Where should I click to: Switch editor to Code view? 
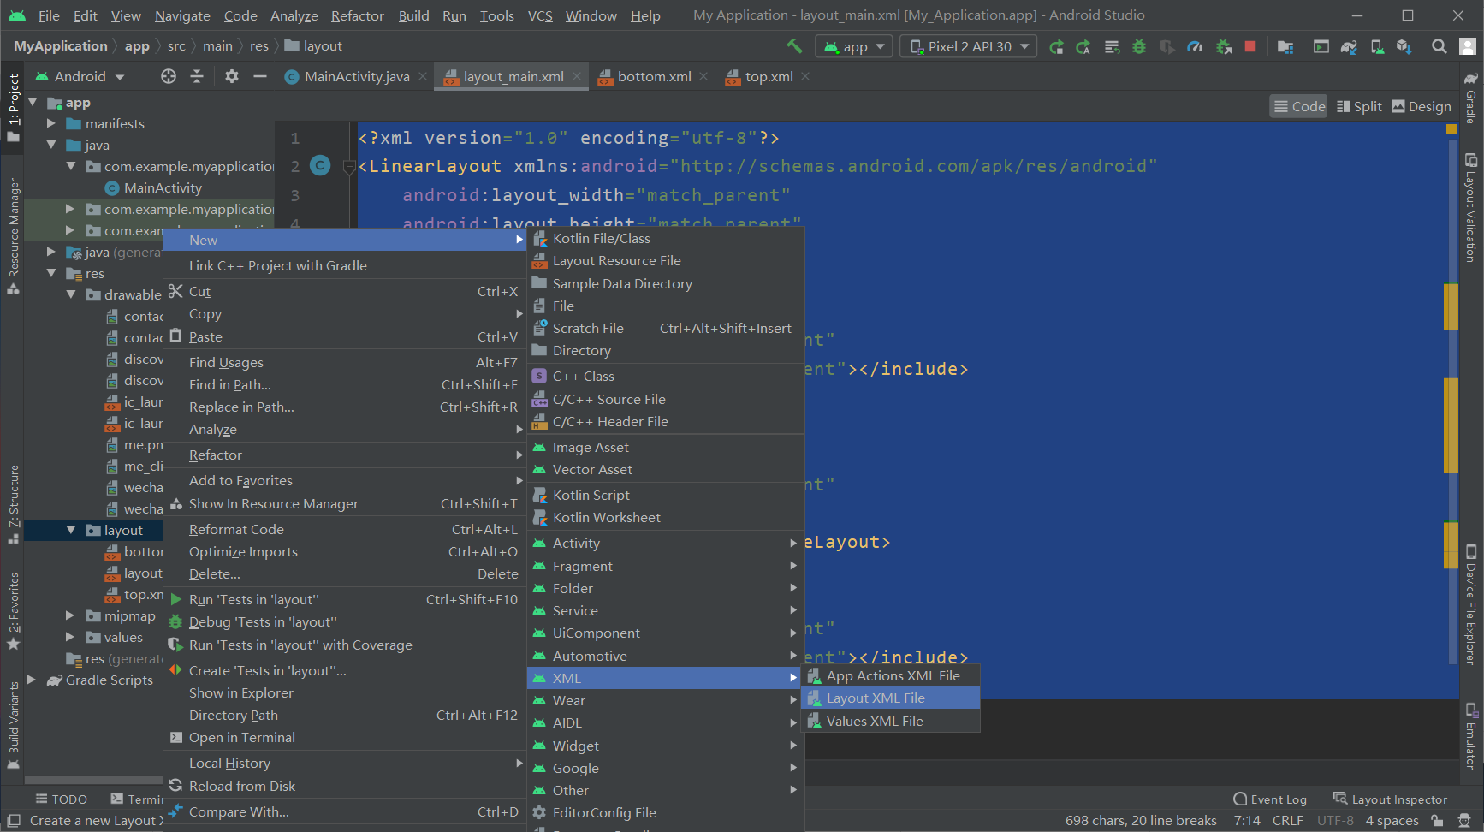tap(1299, 106)
